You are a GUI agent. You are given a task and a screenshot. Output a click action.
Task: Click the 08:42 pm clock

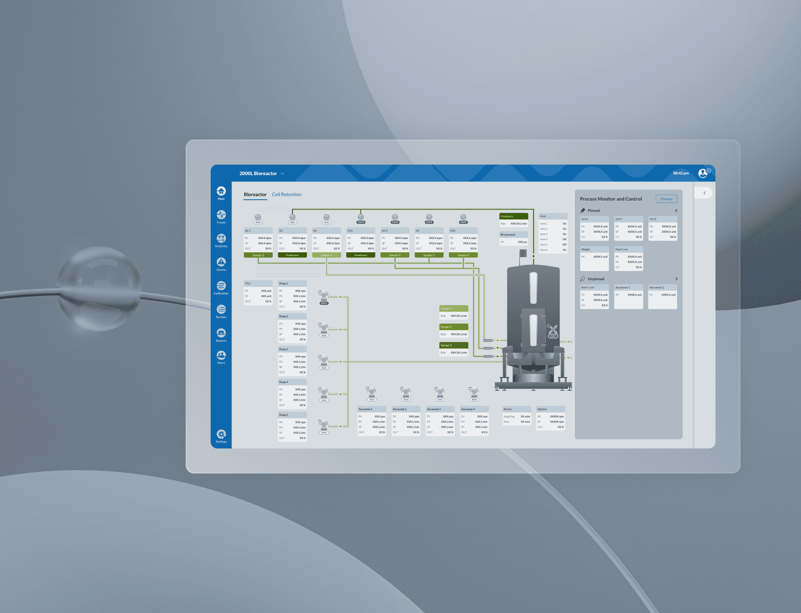pos(681,173)
